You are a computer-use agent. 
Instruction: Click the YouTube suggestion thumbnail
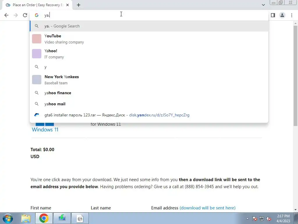click(36, 39)
